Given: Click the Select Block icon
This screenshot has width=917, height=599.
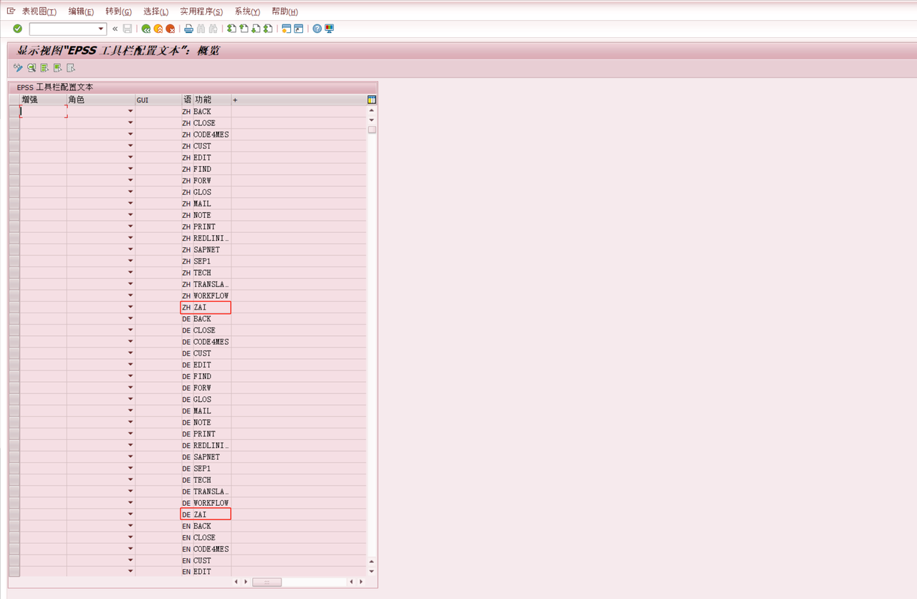Looking at the screenshot, I should coord(57,68).
